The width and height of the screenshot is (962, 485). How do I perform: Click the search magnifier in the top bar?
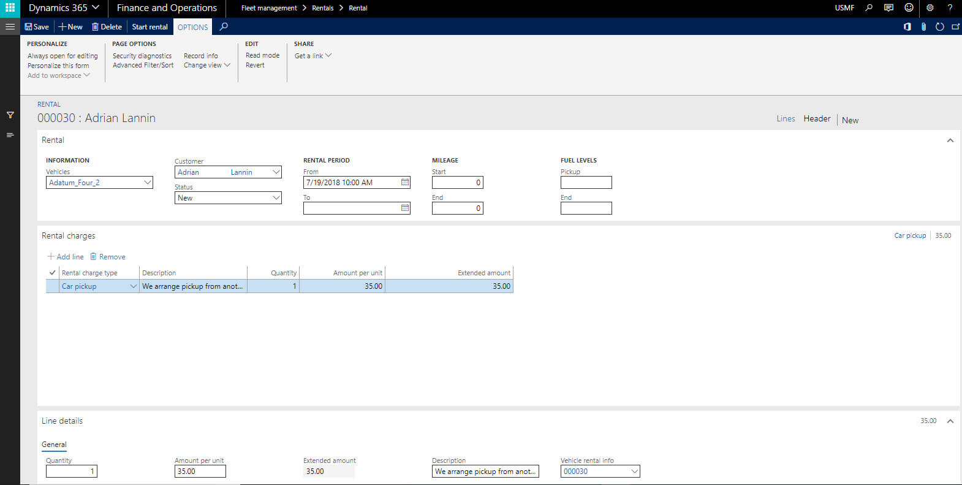coord(868,8)
